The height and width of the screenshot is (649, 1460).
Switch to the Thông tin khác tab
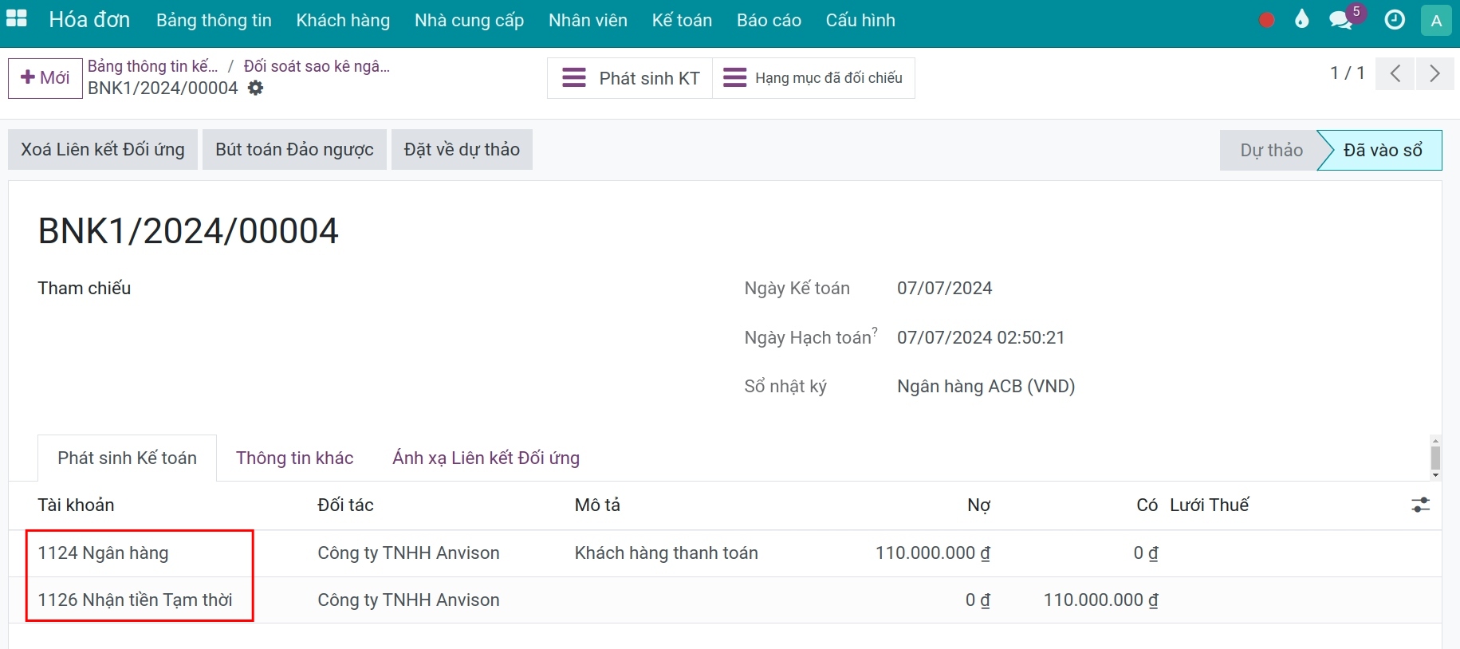tap(294, 458)
